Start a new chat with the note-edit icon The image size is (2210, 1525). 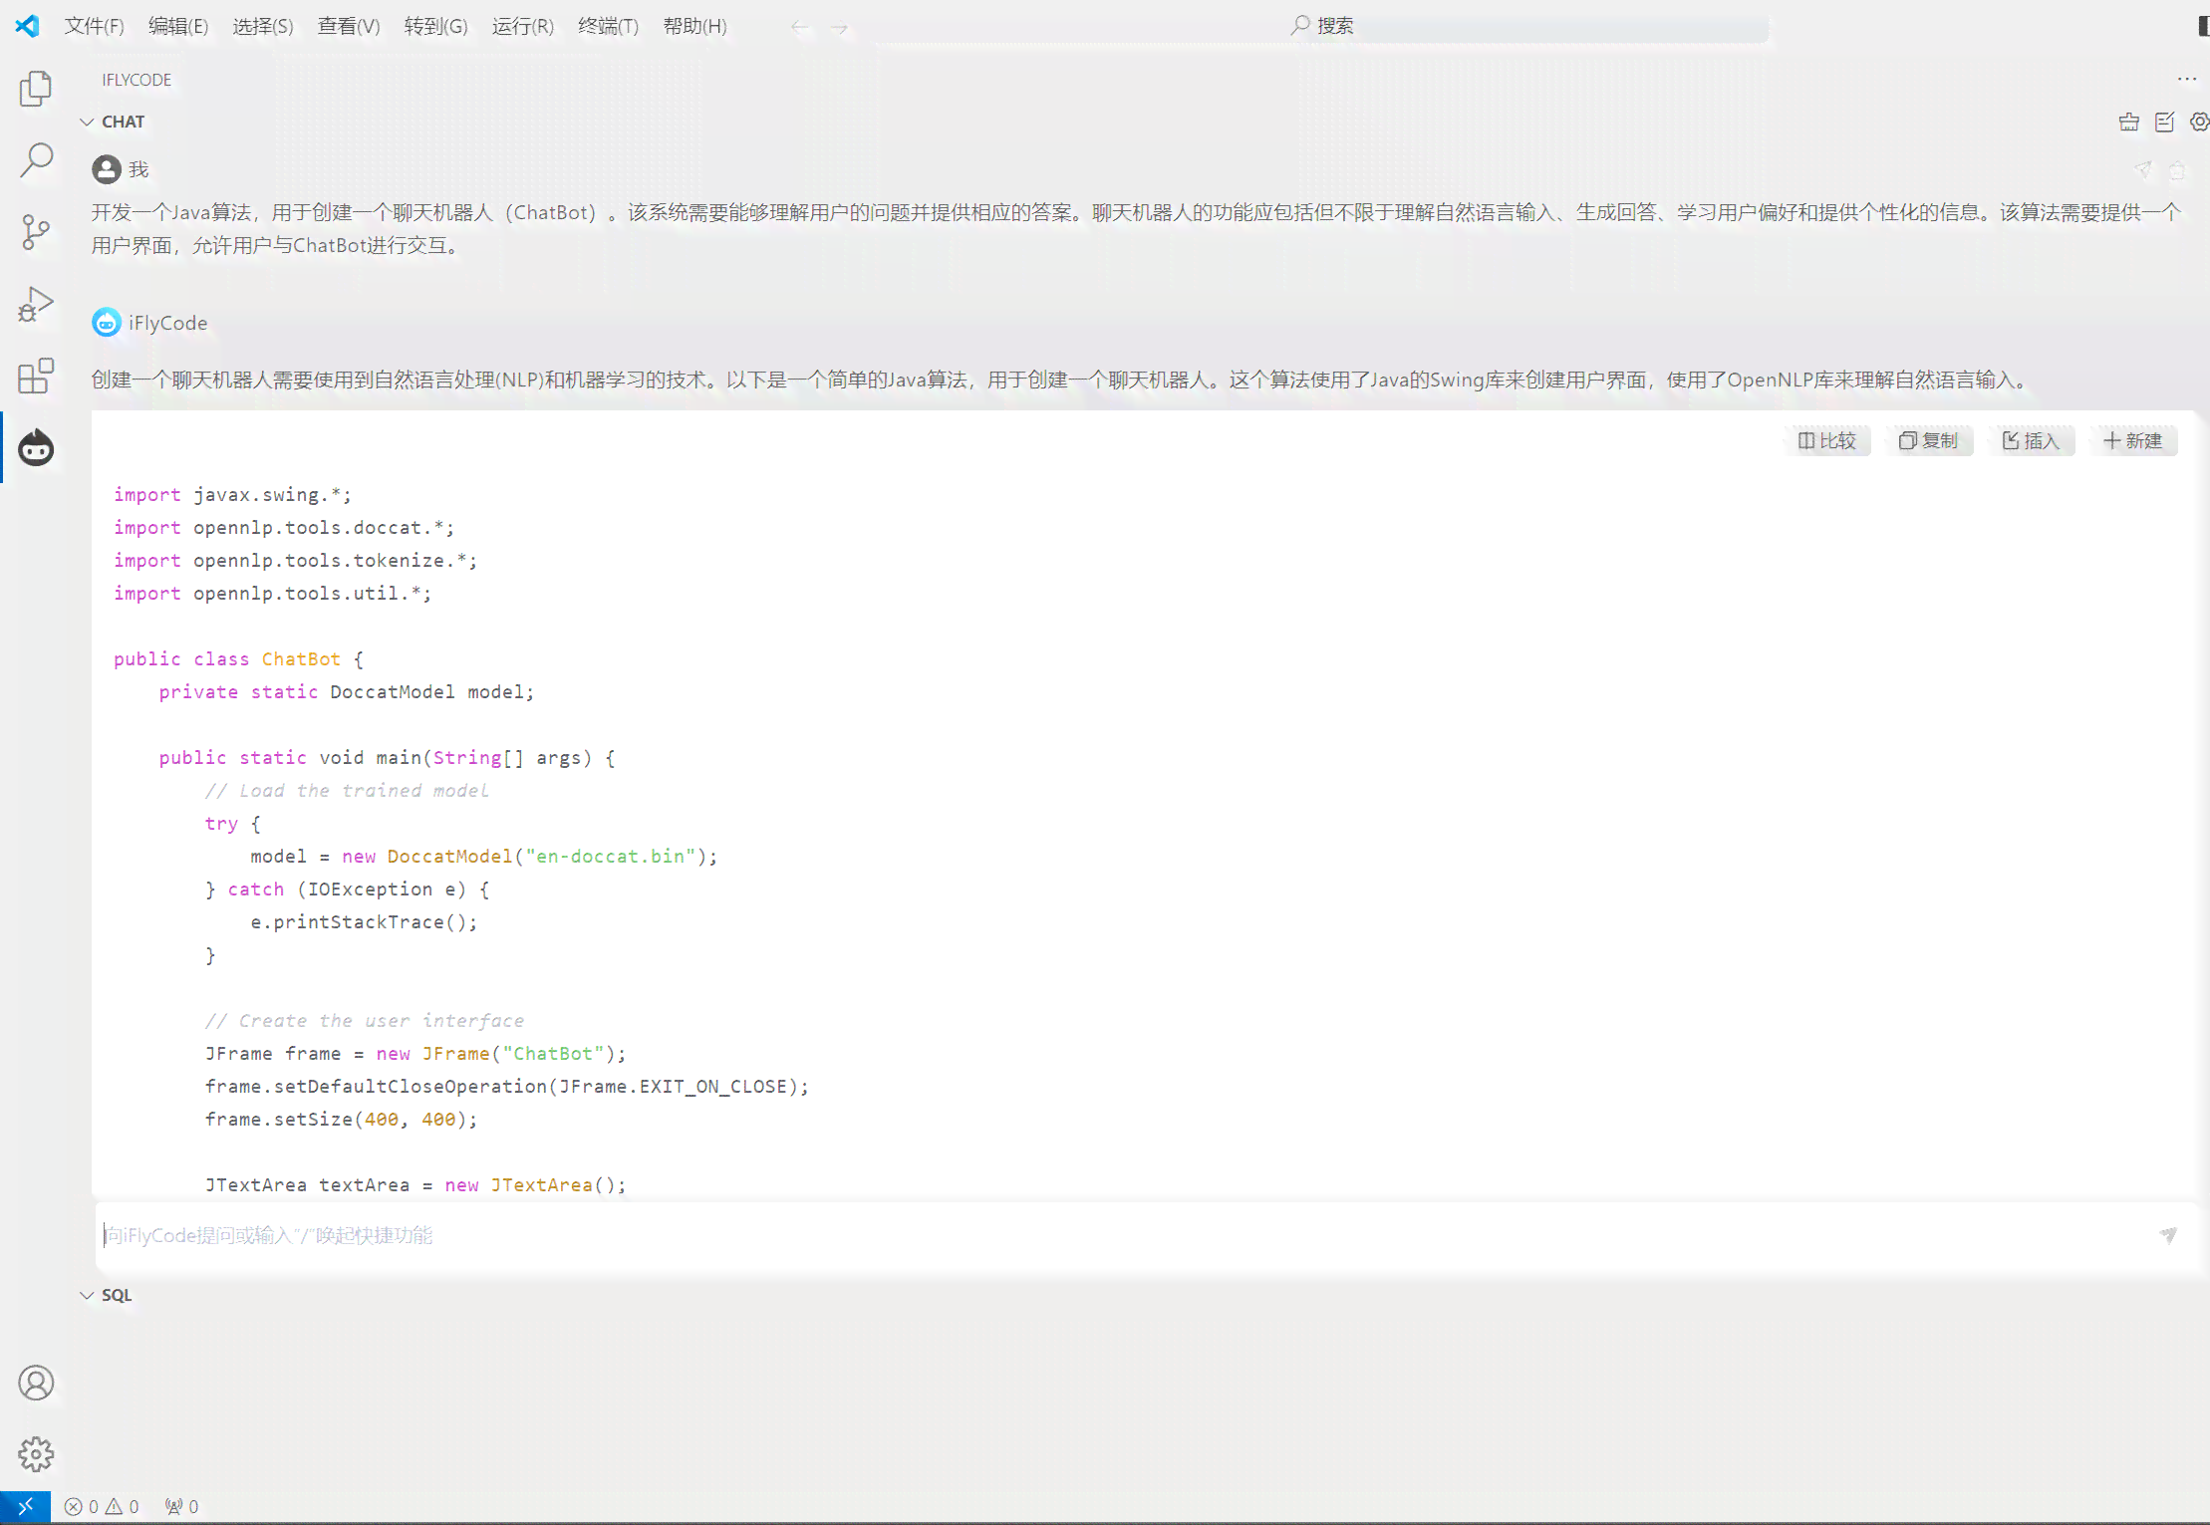2164,122
